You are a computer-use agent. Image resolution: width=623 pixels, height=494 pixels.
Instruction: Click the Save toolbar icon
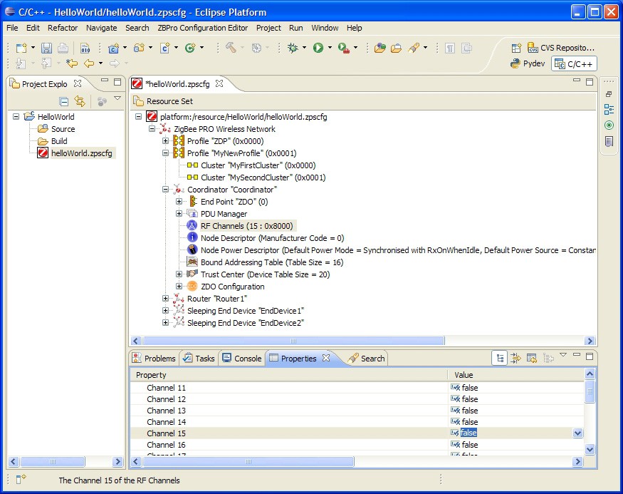tap(46, 48)
